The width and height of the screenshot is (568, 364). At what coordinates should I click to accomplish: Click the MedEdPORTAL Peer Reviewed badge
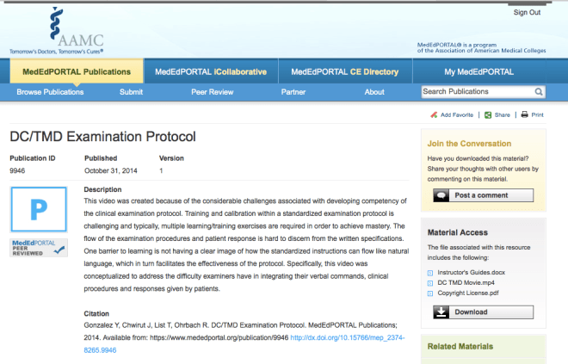pyautogui.click(x=38, y=248)
